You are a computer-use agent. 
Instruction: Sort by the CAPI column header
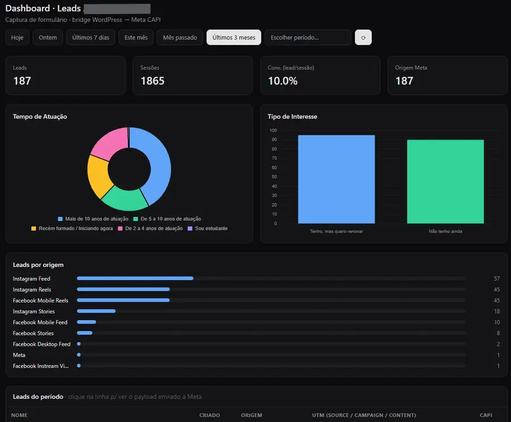click(x=486, y=415)
